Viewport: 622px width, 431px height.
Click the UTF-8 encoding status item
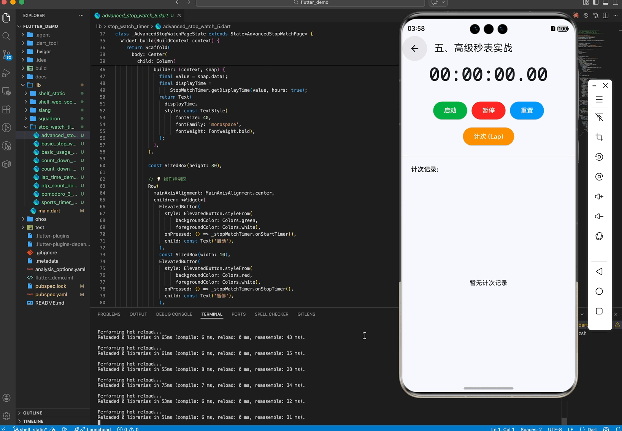(x=555, y=429)
